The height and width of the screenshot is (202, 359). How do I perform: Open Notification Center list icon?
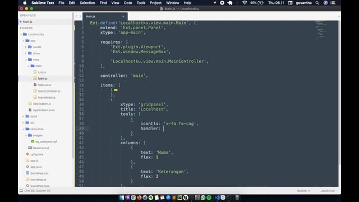333,3
